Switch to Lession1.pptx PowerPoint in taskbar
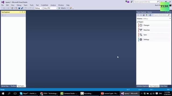This screenshot has width=172, height=96. 109,93
